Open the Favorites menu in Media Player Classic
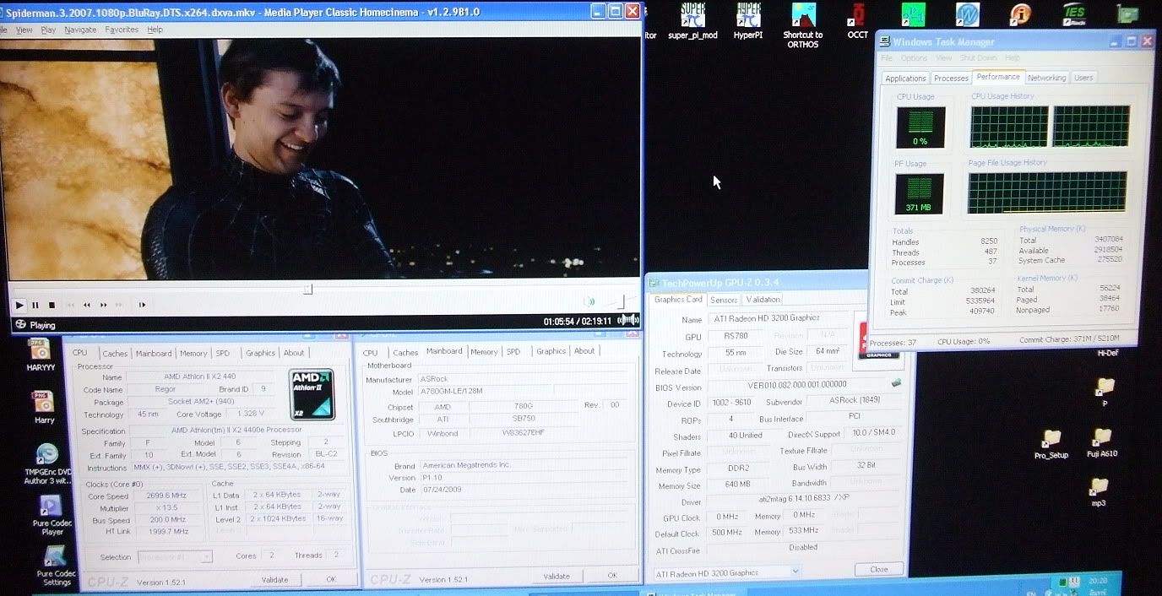 pos(122,30)
